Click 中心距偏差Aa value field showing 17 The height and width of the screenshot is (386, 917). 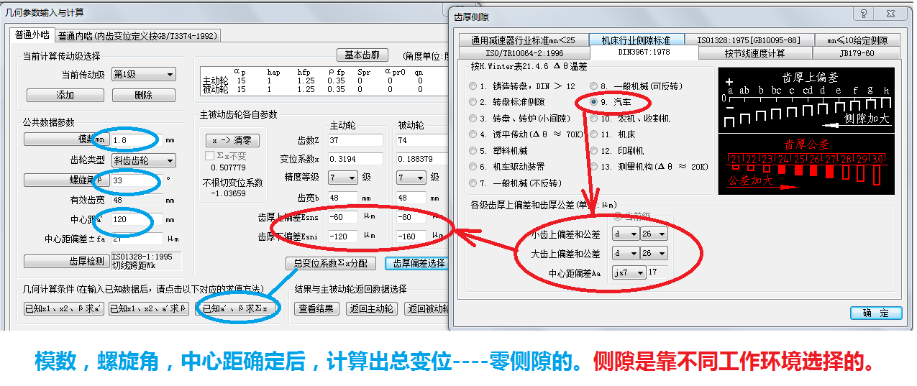point(657,272)
